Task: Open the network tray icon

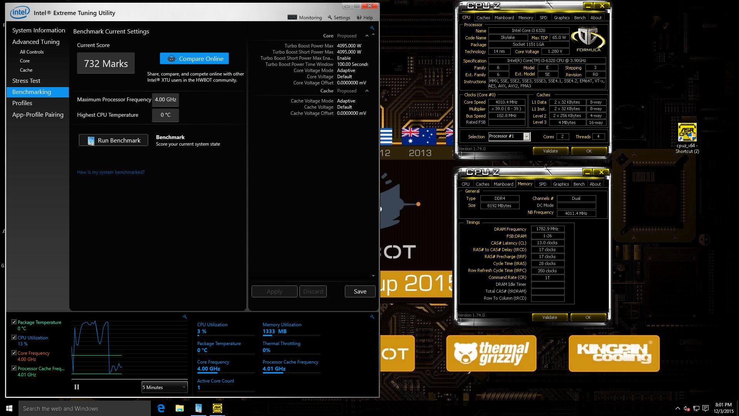Action: (x=696, y=408)
